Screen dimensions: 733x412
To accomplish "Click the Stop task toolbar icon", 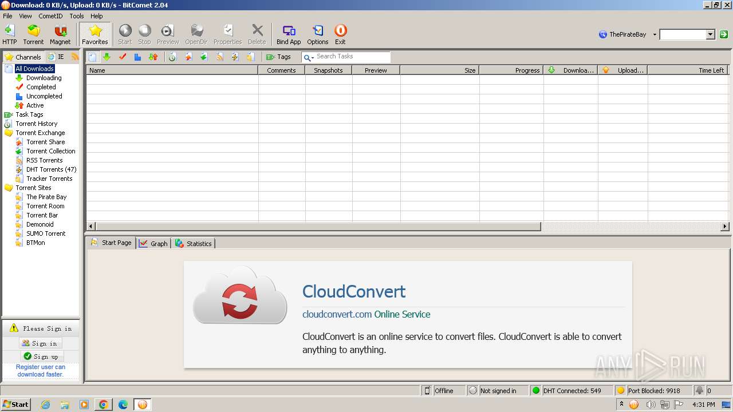I will 144,34.
